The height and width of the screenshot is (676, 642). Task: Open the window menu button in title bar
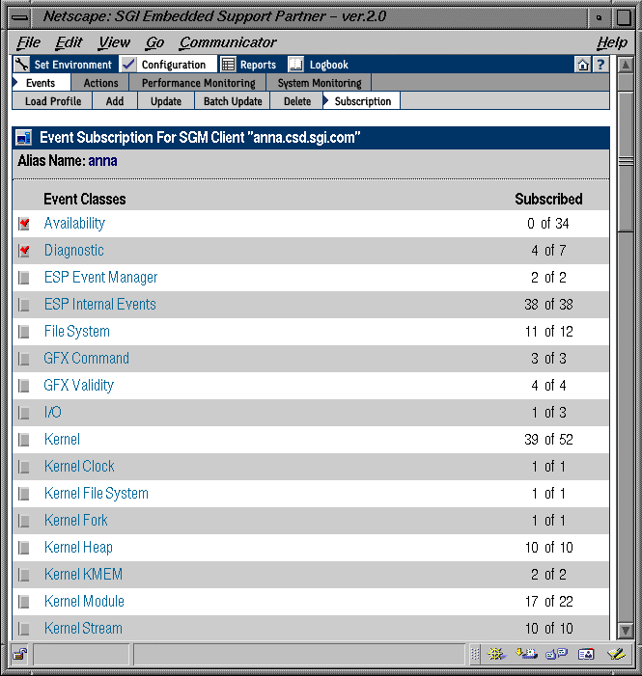pyautogui.click(x=20, y=17)
